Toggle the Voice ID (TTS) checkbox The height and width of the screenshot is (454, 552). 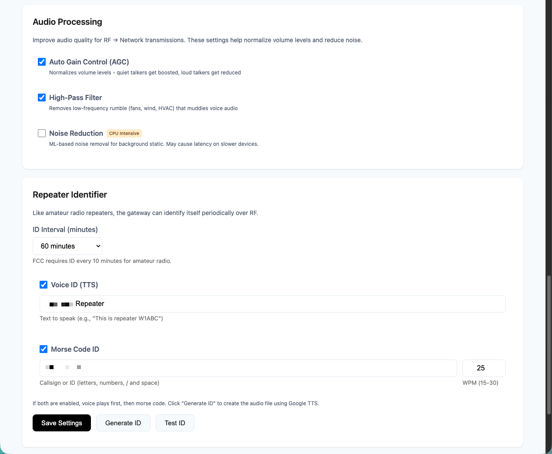(x=43, y=285)
